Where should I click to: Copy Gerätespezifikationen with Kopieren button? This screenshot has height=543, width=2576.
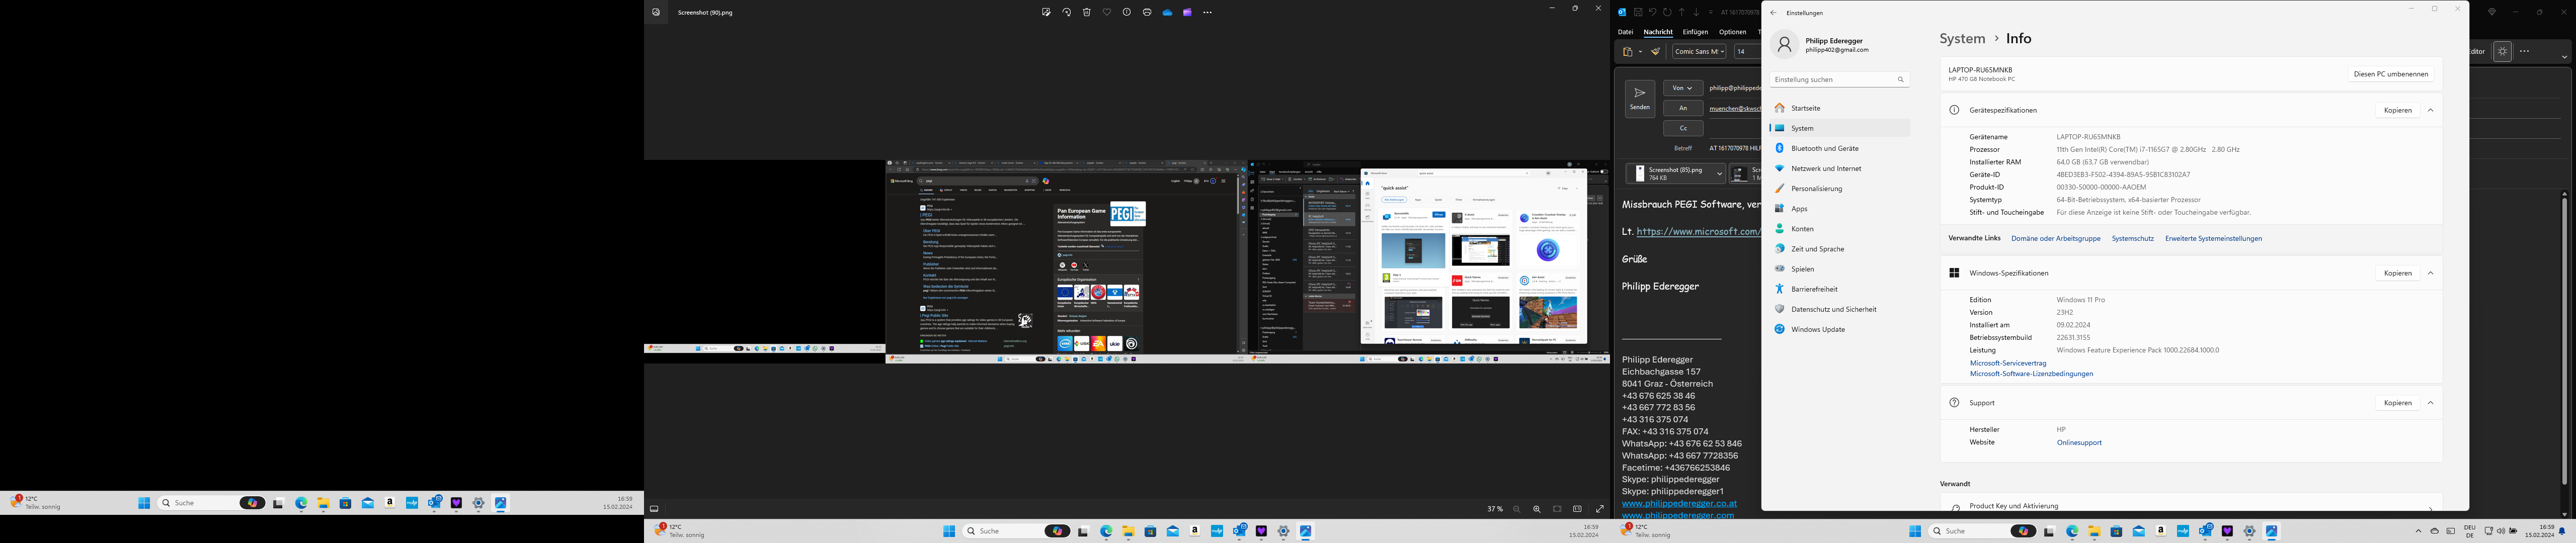(x=2397, y=110)
